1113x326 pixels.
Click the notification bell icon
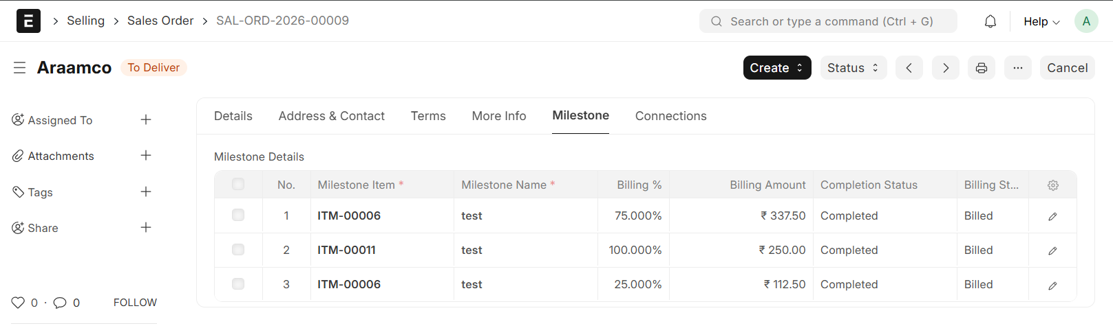coord(990,21)
